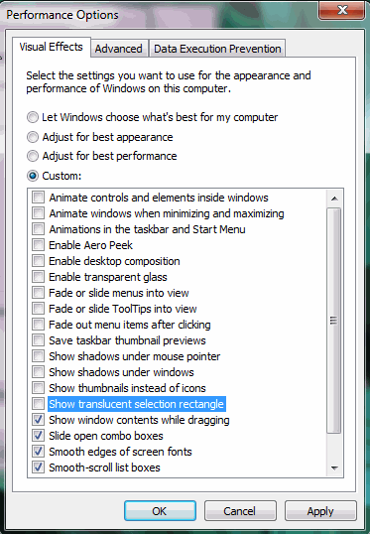Click the list scroll down arrow
Screen dimensions: 370x534
334,467
